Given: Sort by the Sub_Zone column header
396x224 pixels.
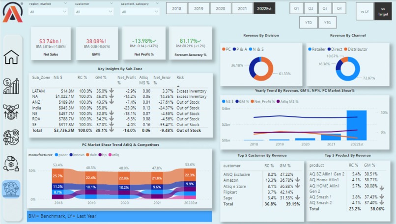Looking at the screenshot, I should point(41,78).
